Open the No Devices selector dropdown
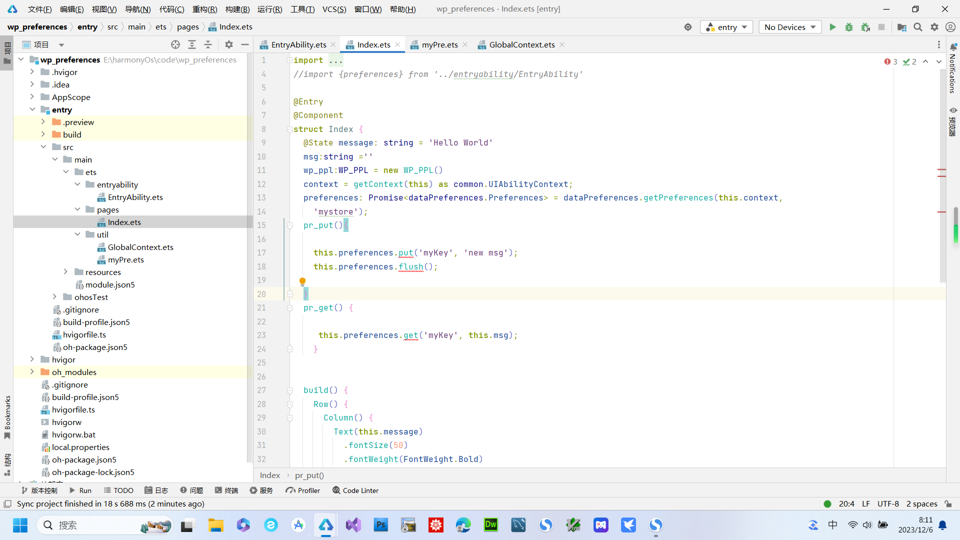Image resolution: width=960 pixels, height=540 pixels. point(790,27)
